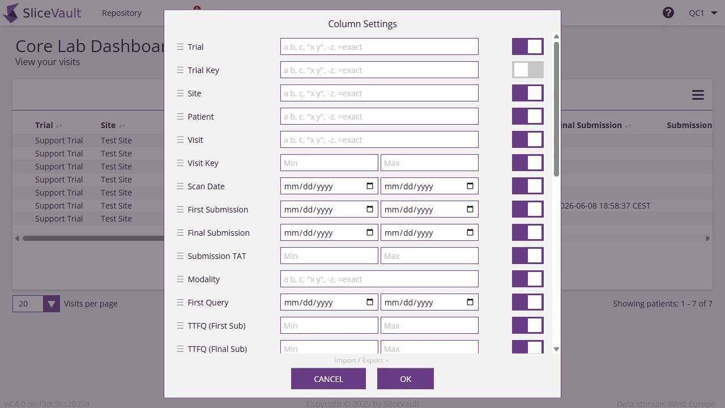Click the Site filter text field
Image resolution: width=725 pixels, height=408 pixels.
(379, 93)
